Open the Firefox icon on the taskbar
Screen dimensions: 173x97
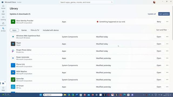(x=93, y=95)
